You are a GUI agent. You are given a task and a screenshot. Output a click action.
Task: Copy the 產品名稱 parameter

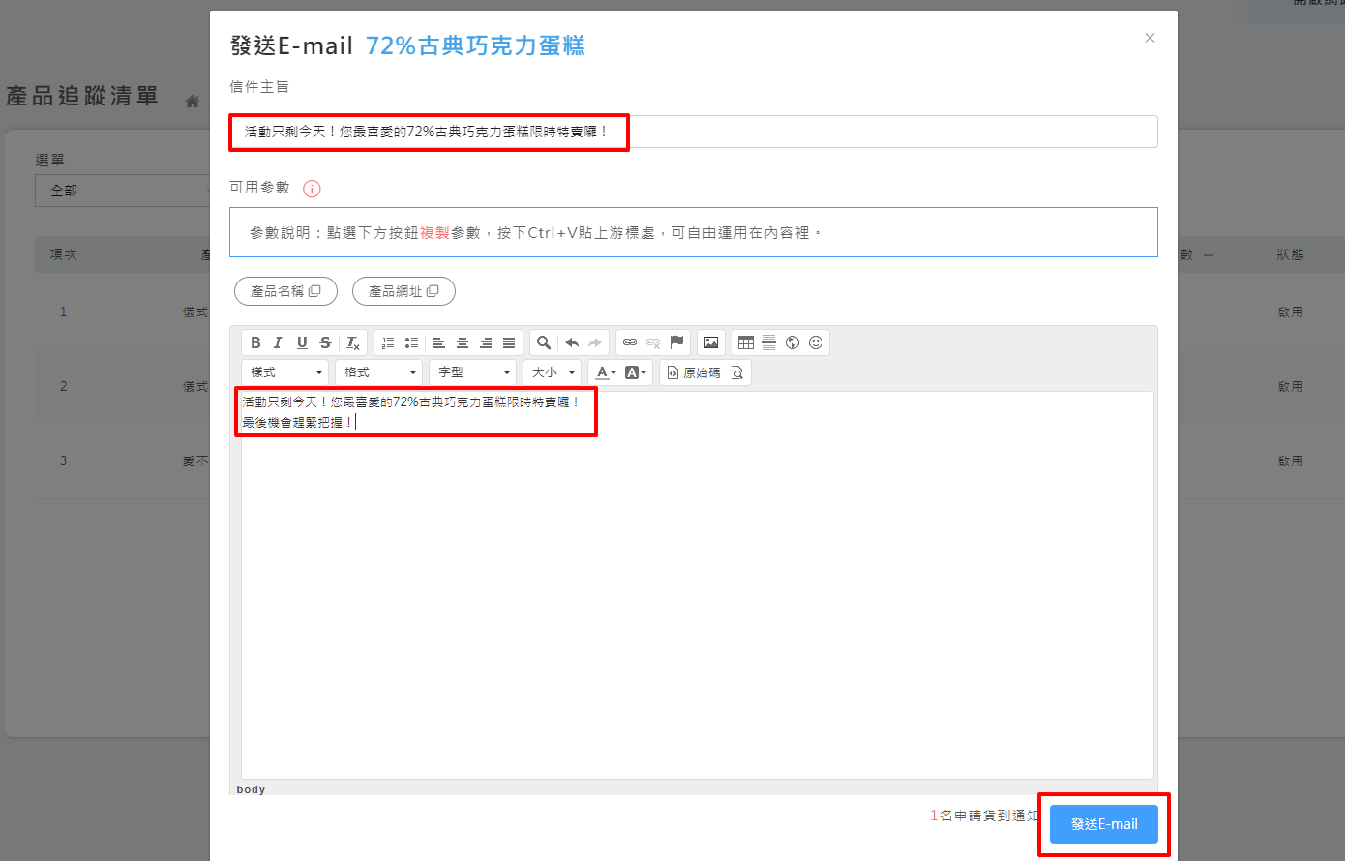pyautogui.click(x=285, y=291)
